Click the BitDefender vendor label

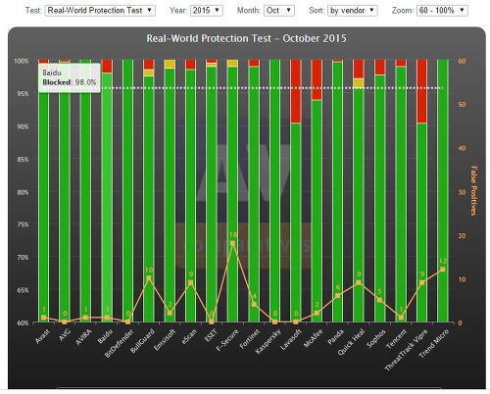click(x=120, y=343)
